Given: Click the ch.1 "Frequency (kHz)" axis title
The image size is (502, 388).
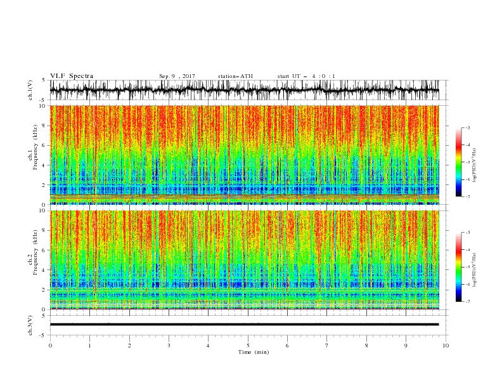Looking at the screenshot, I should (35, 148).
